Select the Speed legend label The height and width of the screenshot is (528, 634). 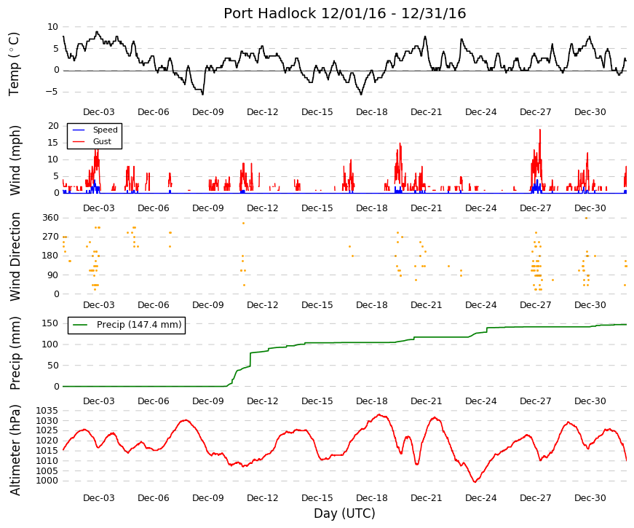[105, 130]
